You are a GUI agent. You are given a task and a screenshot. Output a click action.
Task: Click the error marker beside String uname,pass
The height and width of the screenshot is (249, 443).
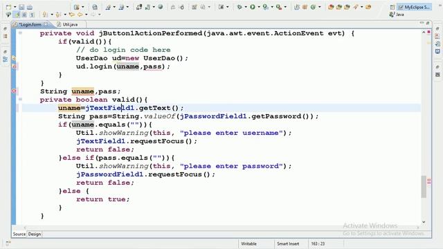[x=14, y=91]
